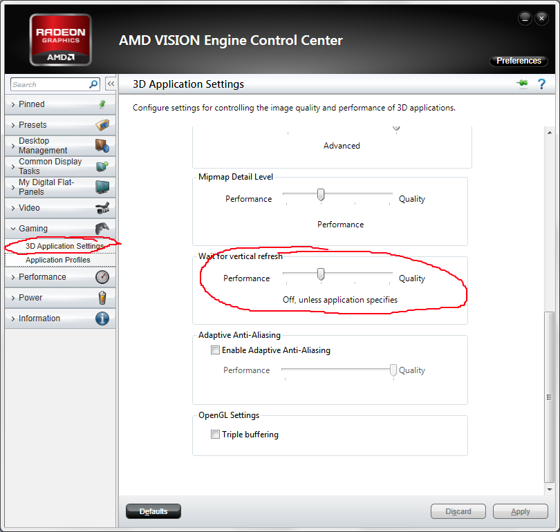This screenshot has width=560, height=532.
Task: Adjust the Mipmap Detail Level slider handle
Action: click(321, 195)
